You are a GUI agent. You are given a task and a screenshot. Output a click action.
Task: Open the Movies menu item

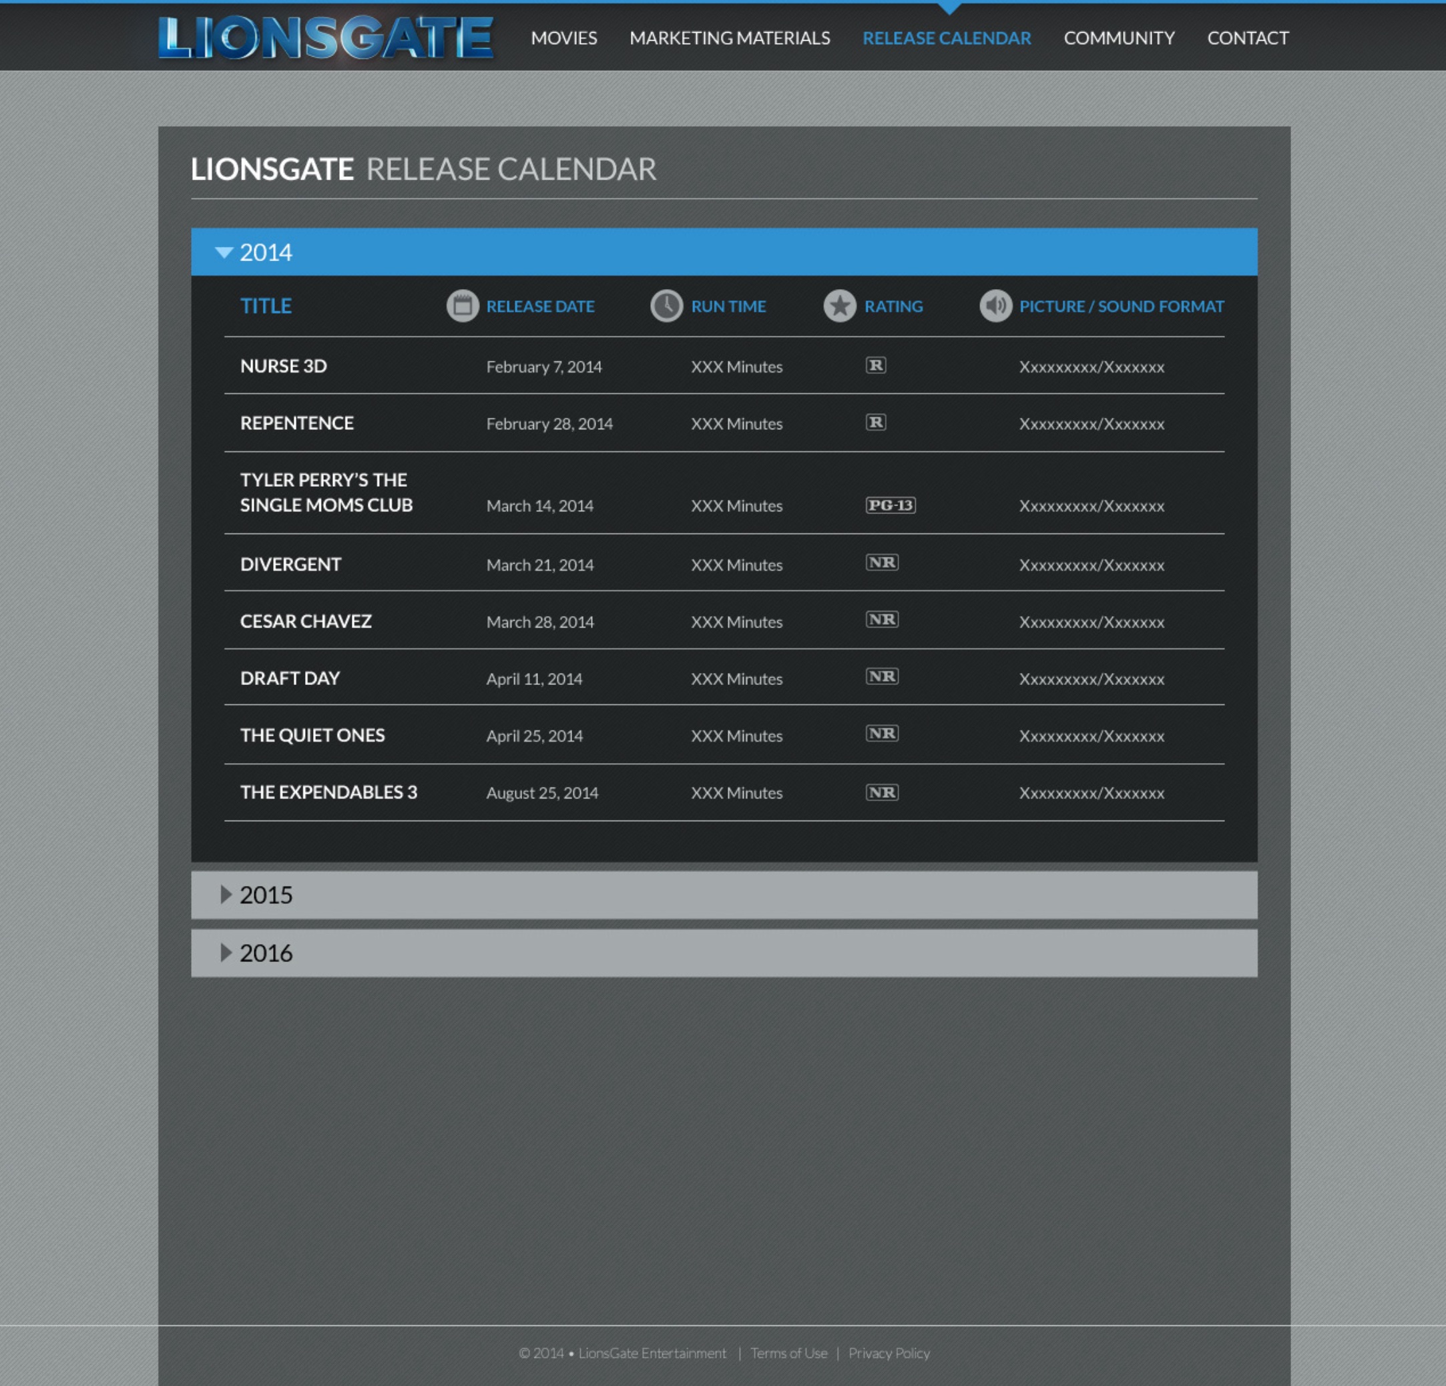click(x=563, y=37)
